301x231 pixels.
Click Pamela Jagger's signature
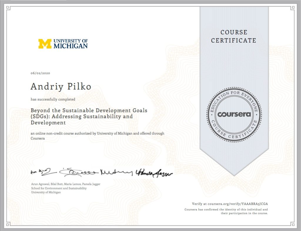pyautogui.click(x=153, y=173)
